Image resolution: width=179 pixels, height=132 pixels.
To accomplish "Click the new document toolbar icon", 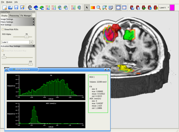I will point(5,8).
